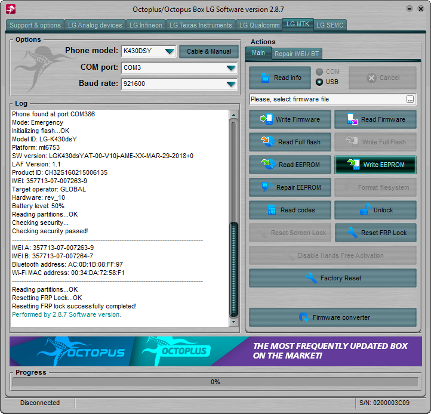
Task: Open the Repair IMEI / BT tab
Action: (x=296, y=54)
